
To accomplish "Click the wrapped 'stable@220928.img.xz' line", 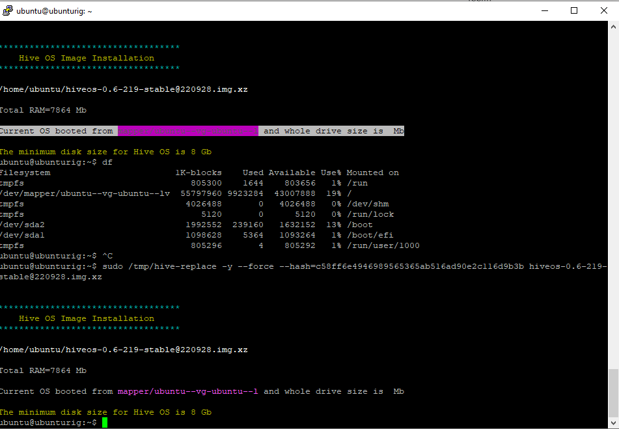I will pyautogui.click(x=51, y=277).
